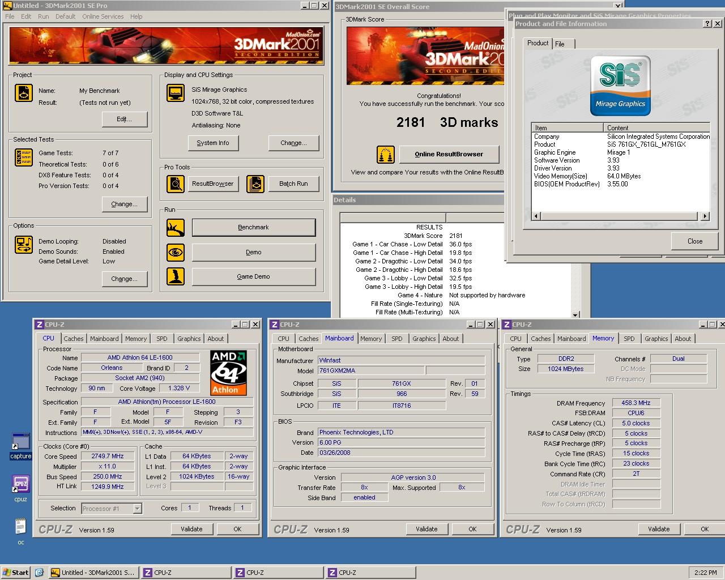725x580 pixels.
Task: Click the SiS Mirage Graphics logo
Action: [620, 86]
